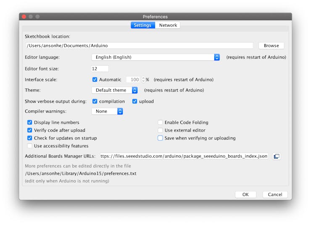The image size is (311, 225).
Task: Open the preferences.txt file path link
Action: [x=81, y=173]
